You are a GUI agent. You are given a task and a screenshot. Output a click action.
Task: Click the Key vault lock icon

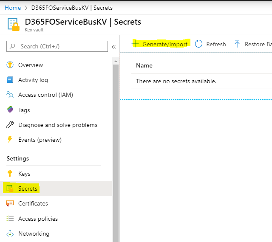click(13, 25)
